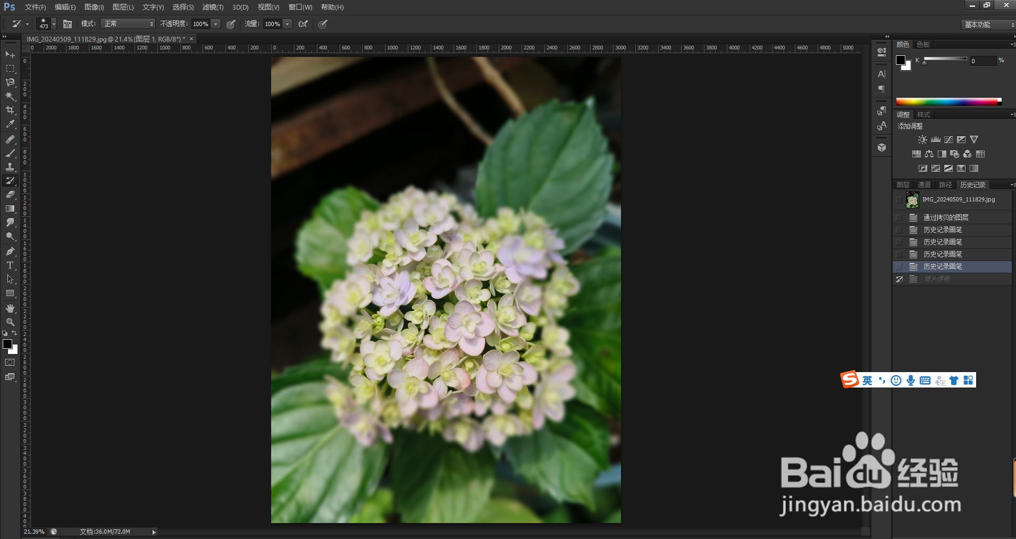Toggle Quick Mask mode
The height and width of the screenshot is (539, 1016).
pyautogui.click(x=10, y=363)
